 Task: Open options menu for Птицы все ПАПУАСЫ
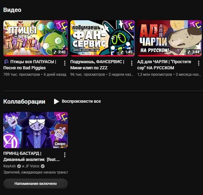pyautogui.click(x=65, y=63)
